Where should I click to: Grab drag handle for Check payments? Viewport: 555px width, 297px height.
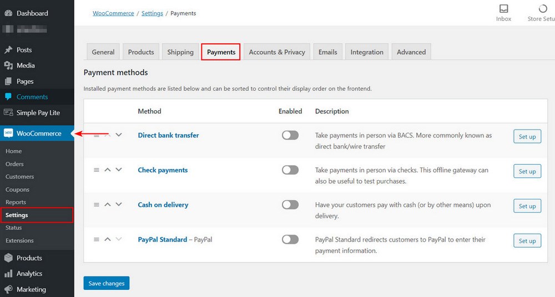pos(96,170)
